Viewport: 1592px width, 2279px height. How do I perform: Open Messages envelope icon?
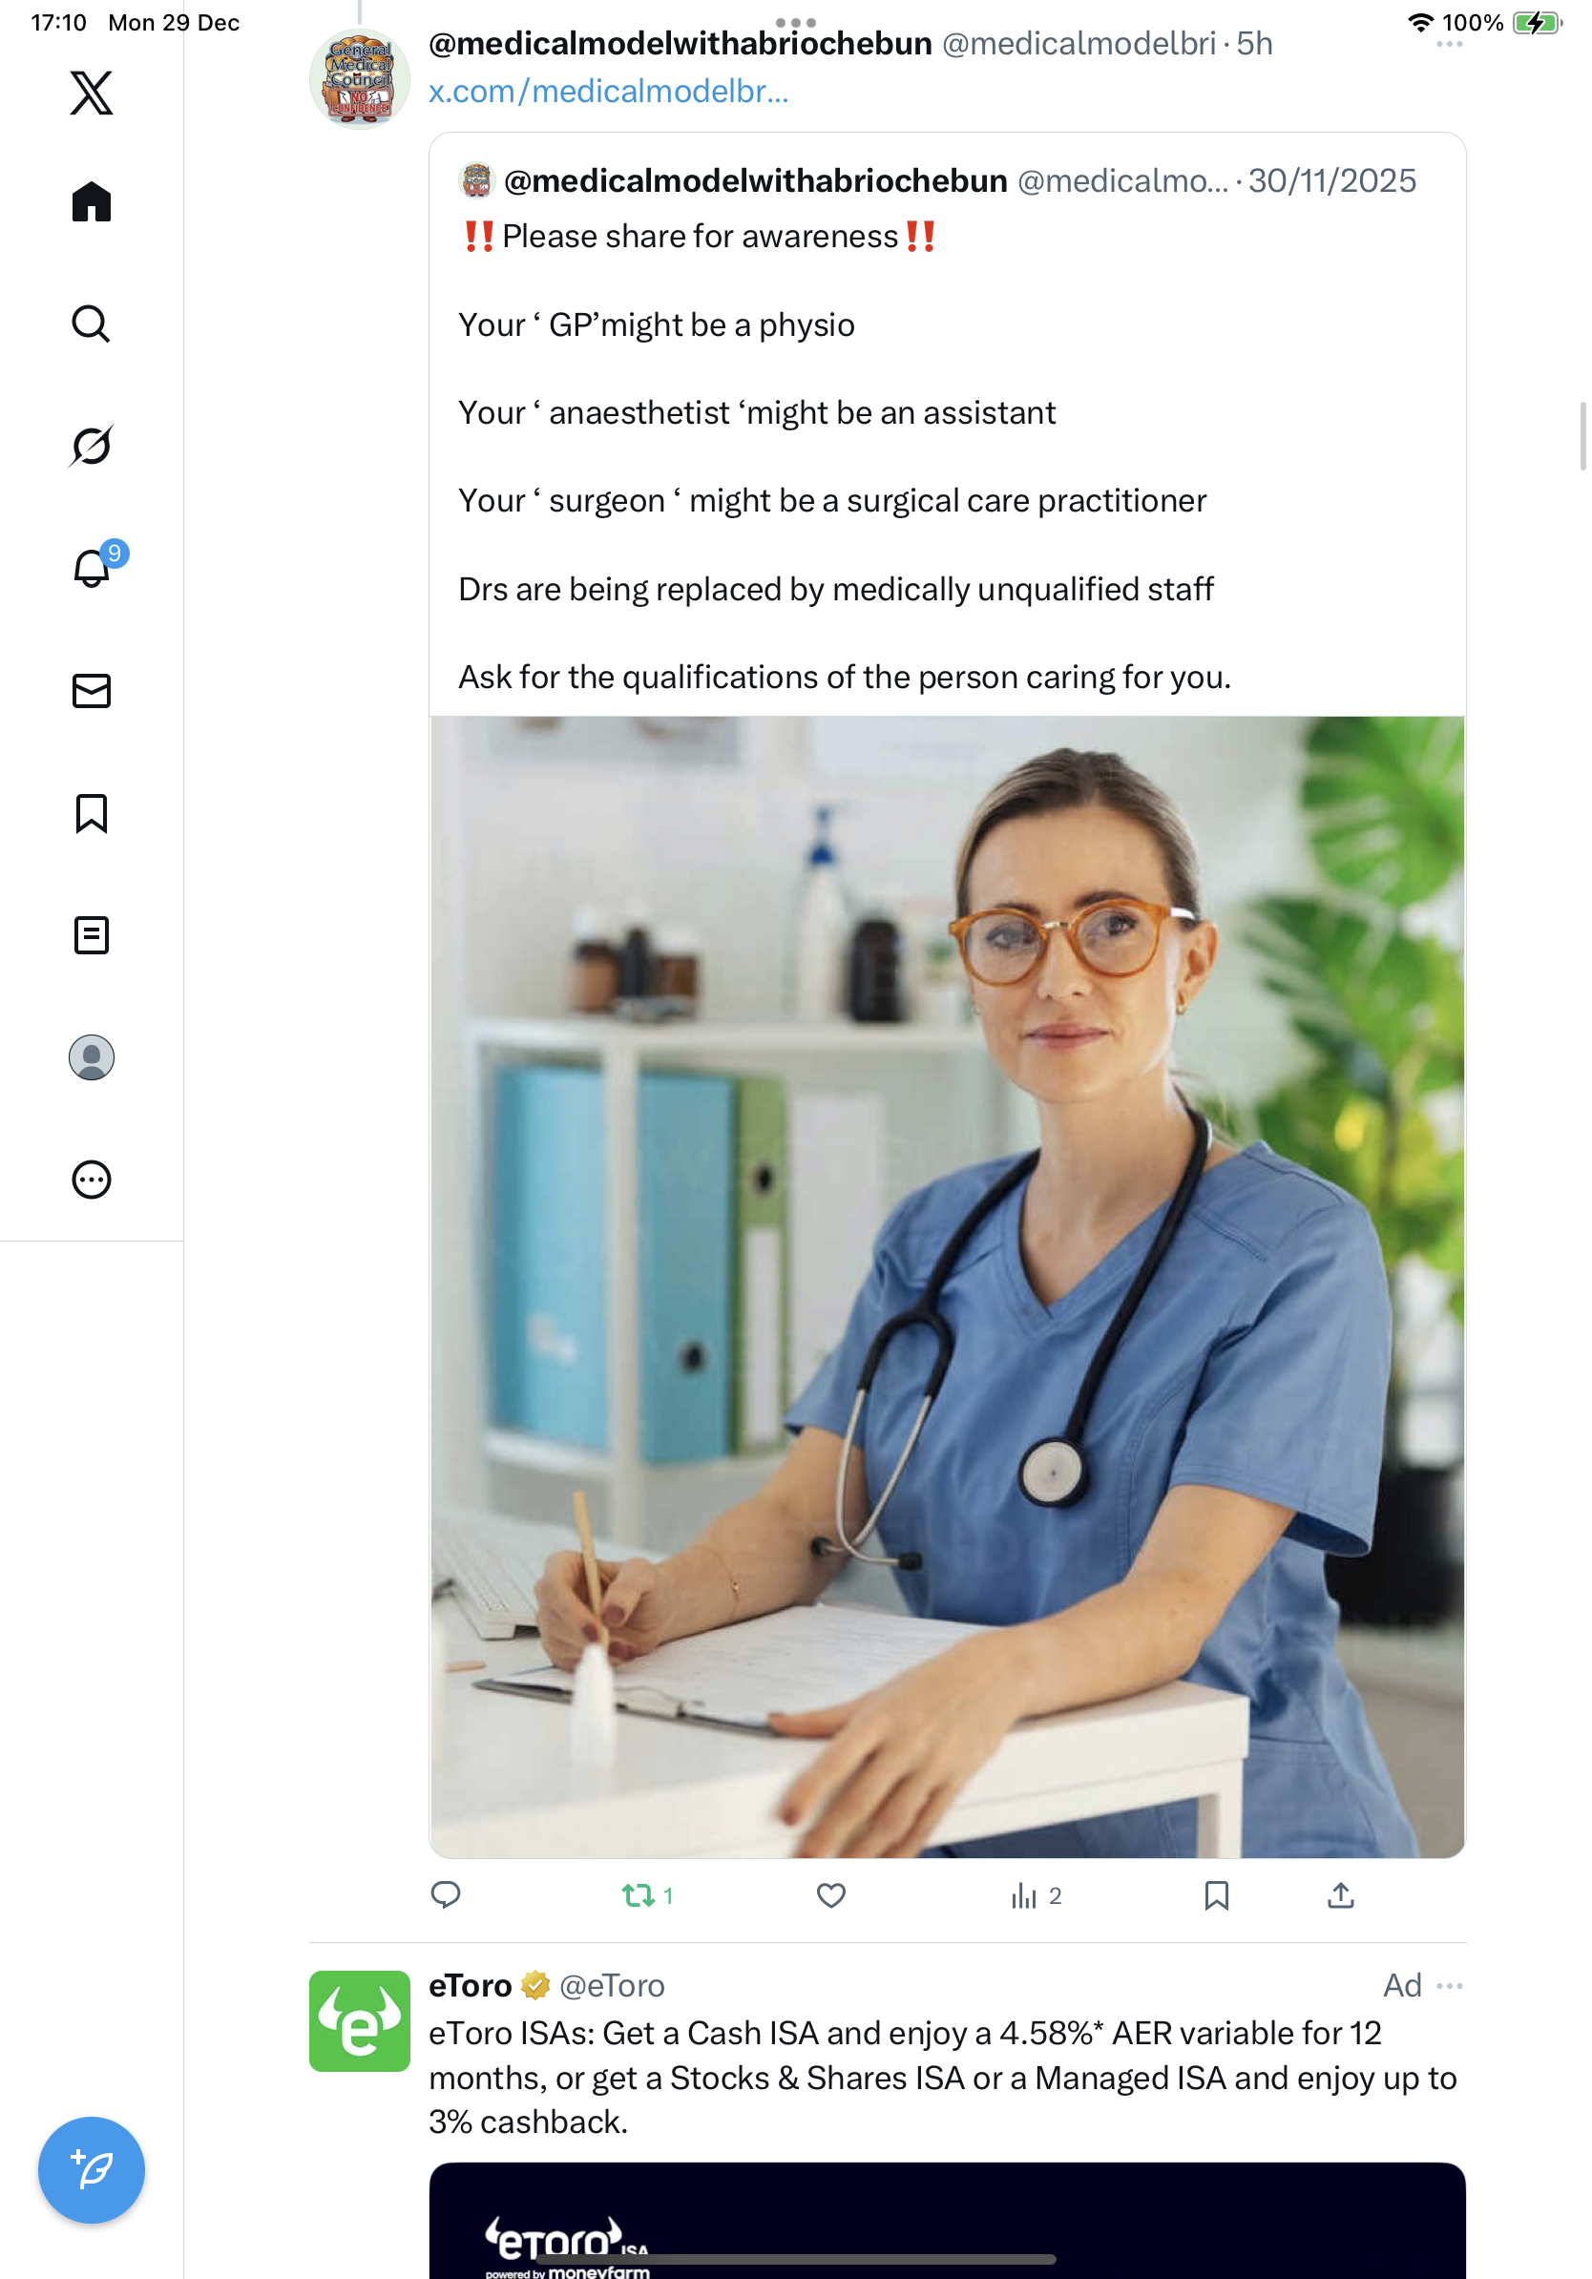pyautogui.click(x=92, y=691)
